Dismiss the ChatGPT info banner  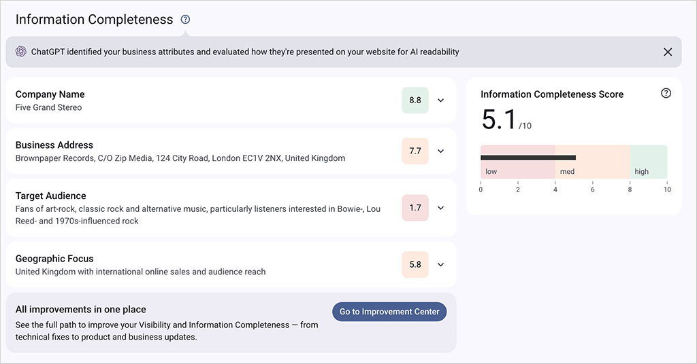[x=668, y=52]
